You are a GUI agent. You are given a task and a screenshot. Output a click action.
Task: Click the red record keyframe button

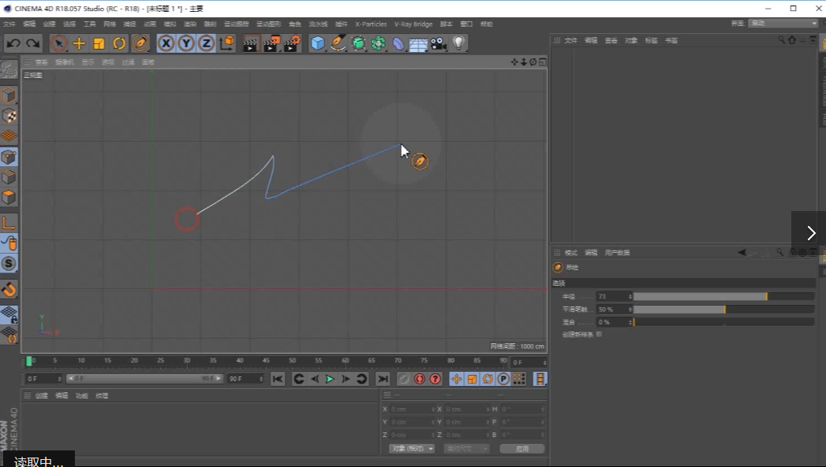(x=419, y=379)
